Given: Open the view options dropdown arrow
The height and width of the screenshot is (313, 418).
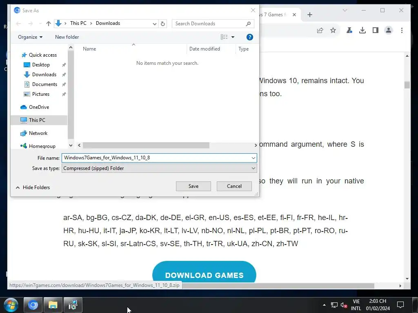Looking at the screenshot, I should click(x=233, y=37).
